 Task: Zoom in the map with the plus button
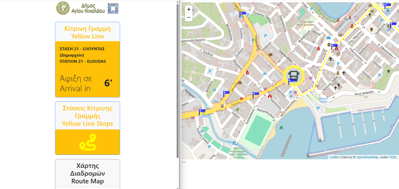[x=189, y=10]
